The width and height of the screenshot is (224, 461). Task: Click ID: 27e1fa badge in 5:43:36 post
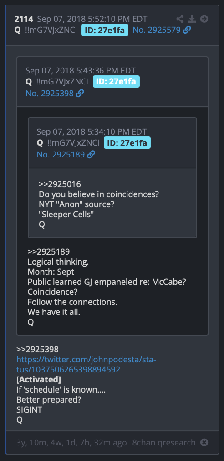point(116,81)
